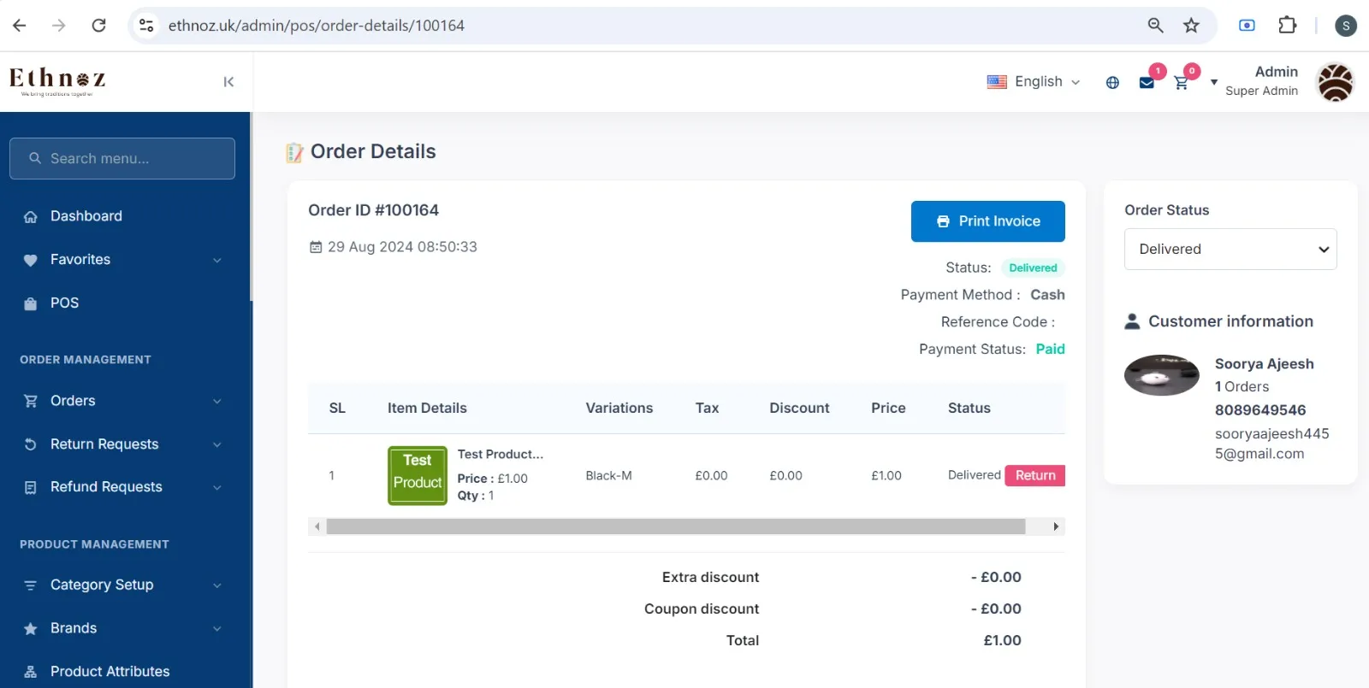Collapse the sidebar with the arrow icon
This screenshot has width=1369, height=688.
coord(228,82)
